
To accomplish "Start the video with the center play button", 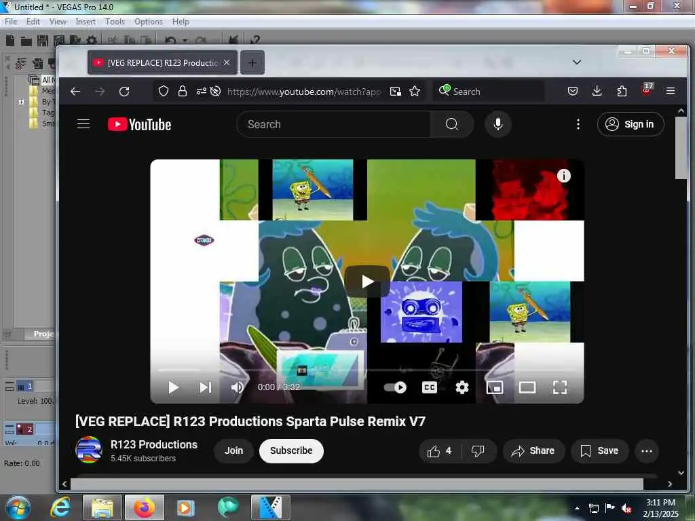I will point(367,282).
